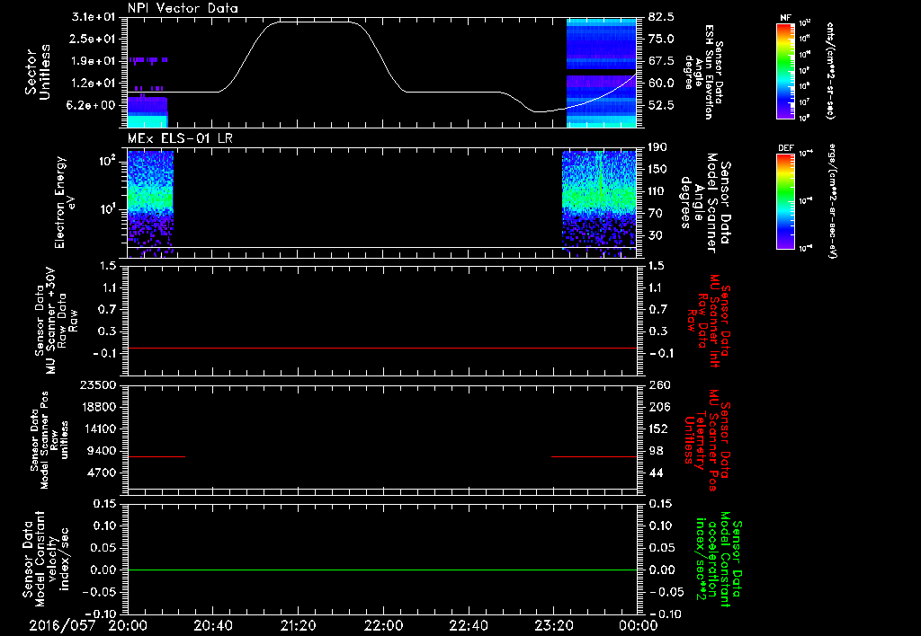This screenshot has width=921, height=636.
Task: Click the '00:00' time axis label
Action: coord(639,626)
